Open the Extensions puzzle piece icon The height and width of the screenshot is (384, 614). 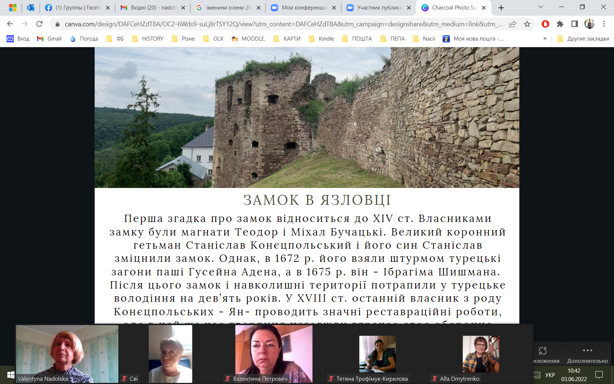561,24
